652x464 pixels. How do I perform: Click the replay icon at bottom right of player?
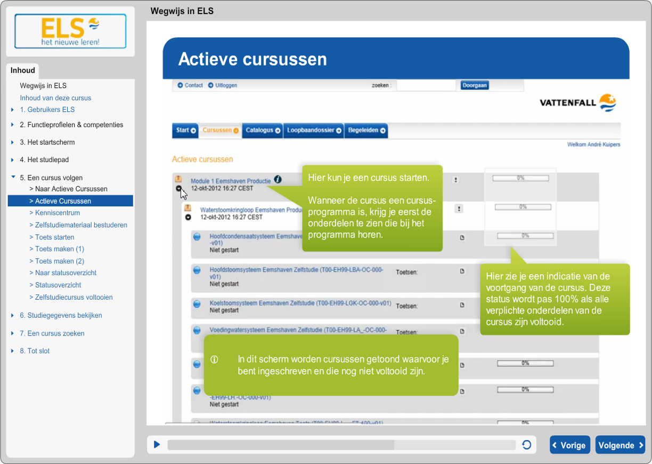point(527,444)
